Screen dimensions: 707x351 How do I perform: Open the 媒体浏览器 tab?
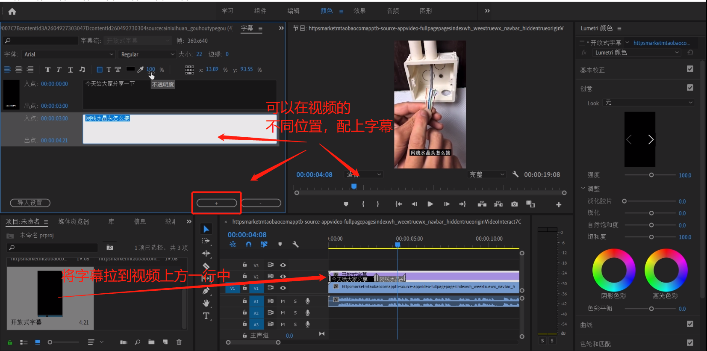74,221
